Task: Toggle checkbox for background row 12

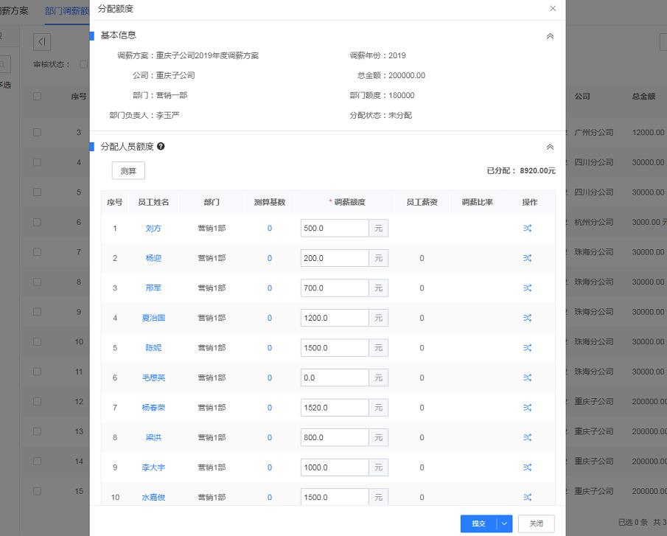Action: point(37,402)
